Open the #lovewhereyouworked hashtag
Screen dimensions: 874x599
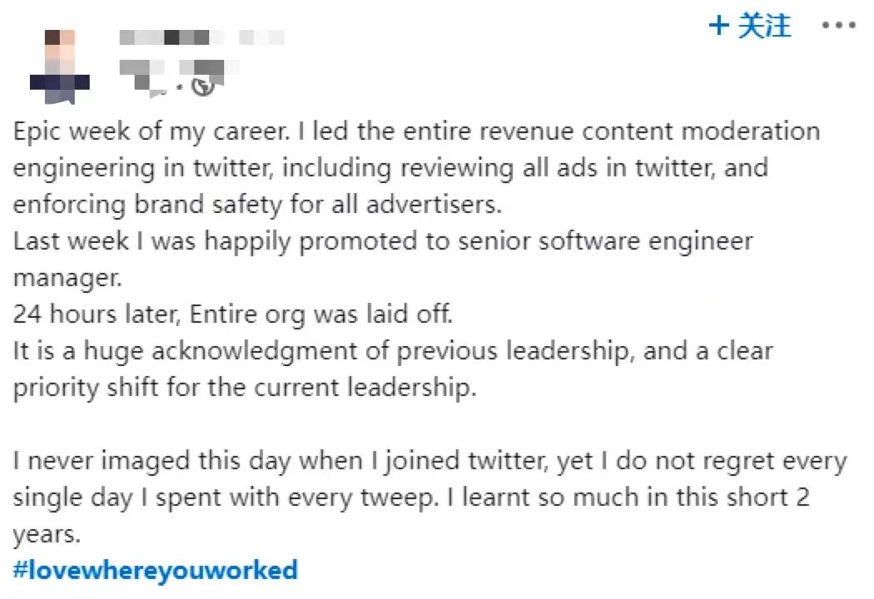pyautogui.click(x=156, y=570)
